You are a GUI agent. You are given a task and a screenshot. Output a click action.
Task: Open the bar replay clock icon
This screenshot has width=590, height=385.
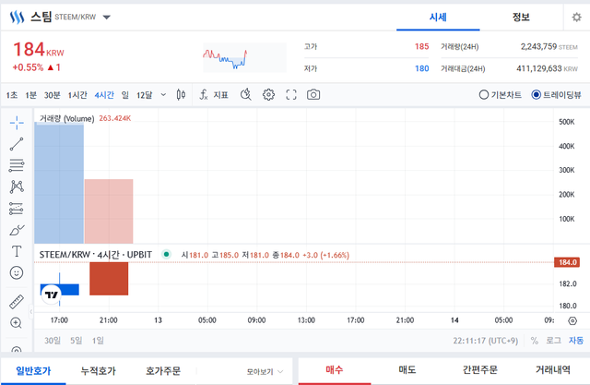pyautogui.click(x=246, y=94)
